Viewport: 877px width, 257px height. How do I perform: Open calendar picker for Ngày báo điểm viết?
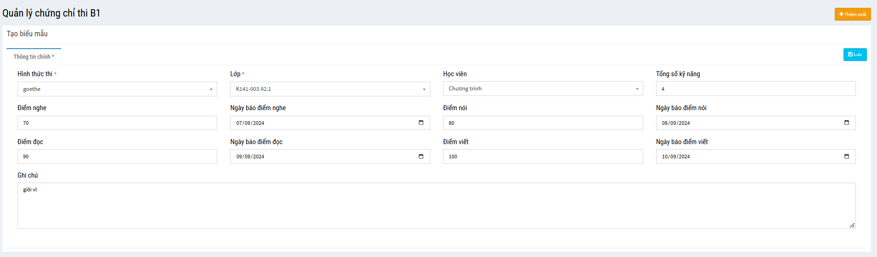pyautogui.click(x=847, y=156)
